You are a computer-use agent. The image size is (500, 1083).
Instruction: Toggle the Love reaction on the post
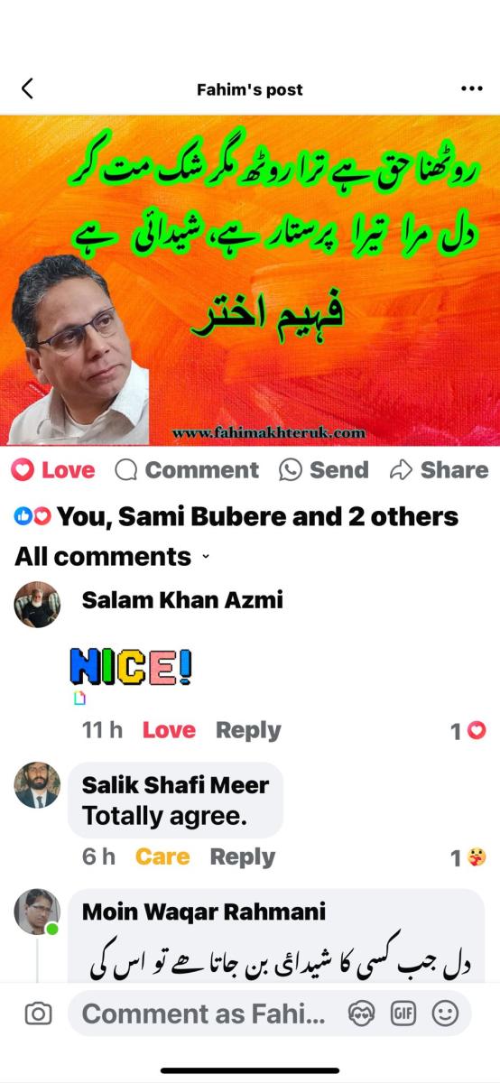(x=53, y=469)
